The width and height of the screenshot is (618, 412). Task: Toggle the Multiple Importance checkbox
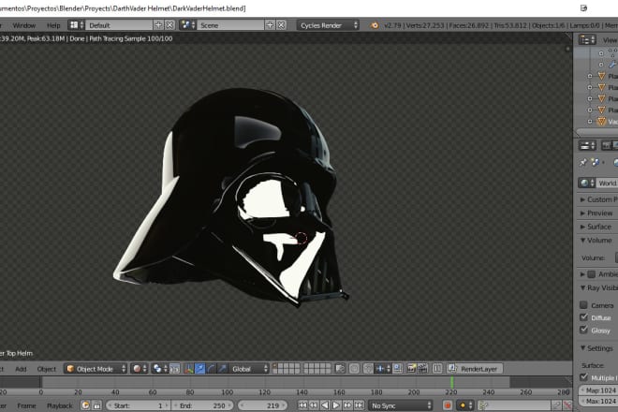[x=583, y=377]
